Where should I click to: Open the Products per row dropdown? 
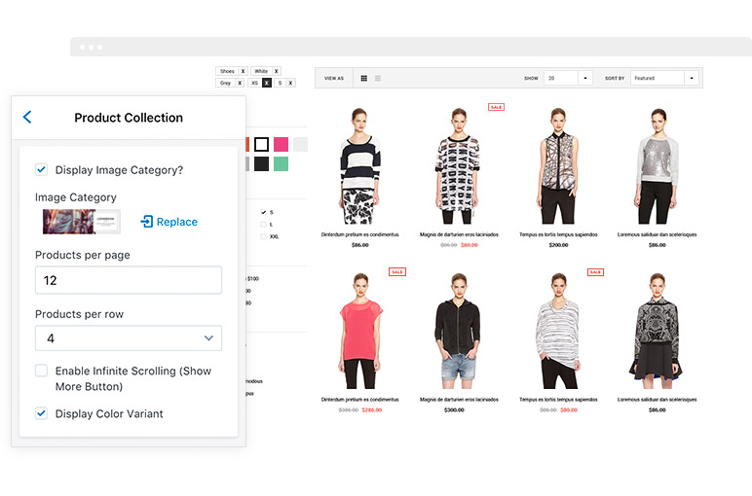pyautogui.click(x=129, y=338)
